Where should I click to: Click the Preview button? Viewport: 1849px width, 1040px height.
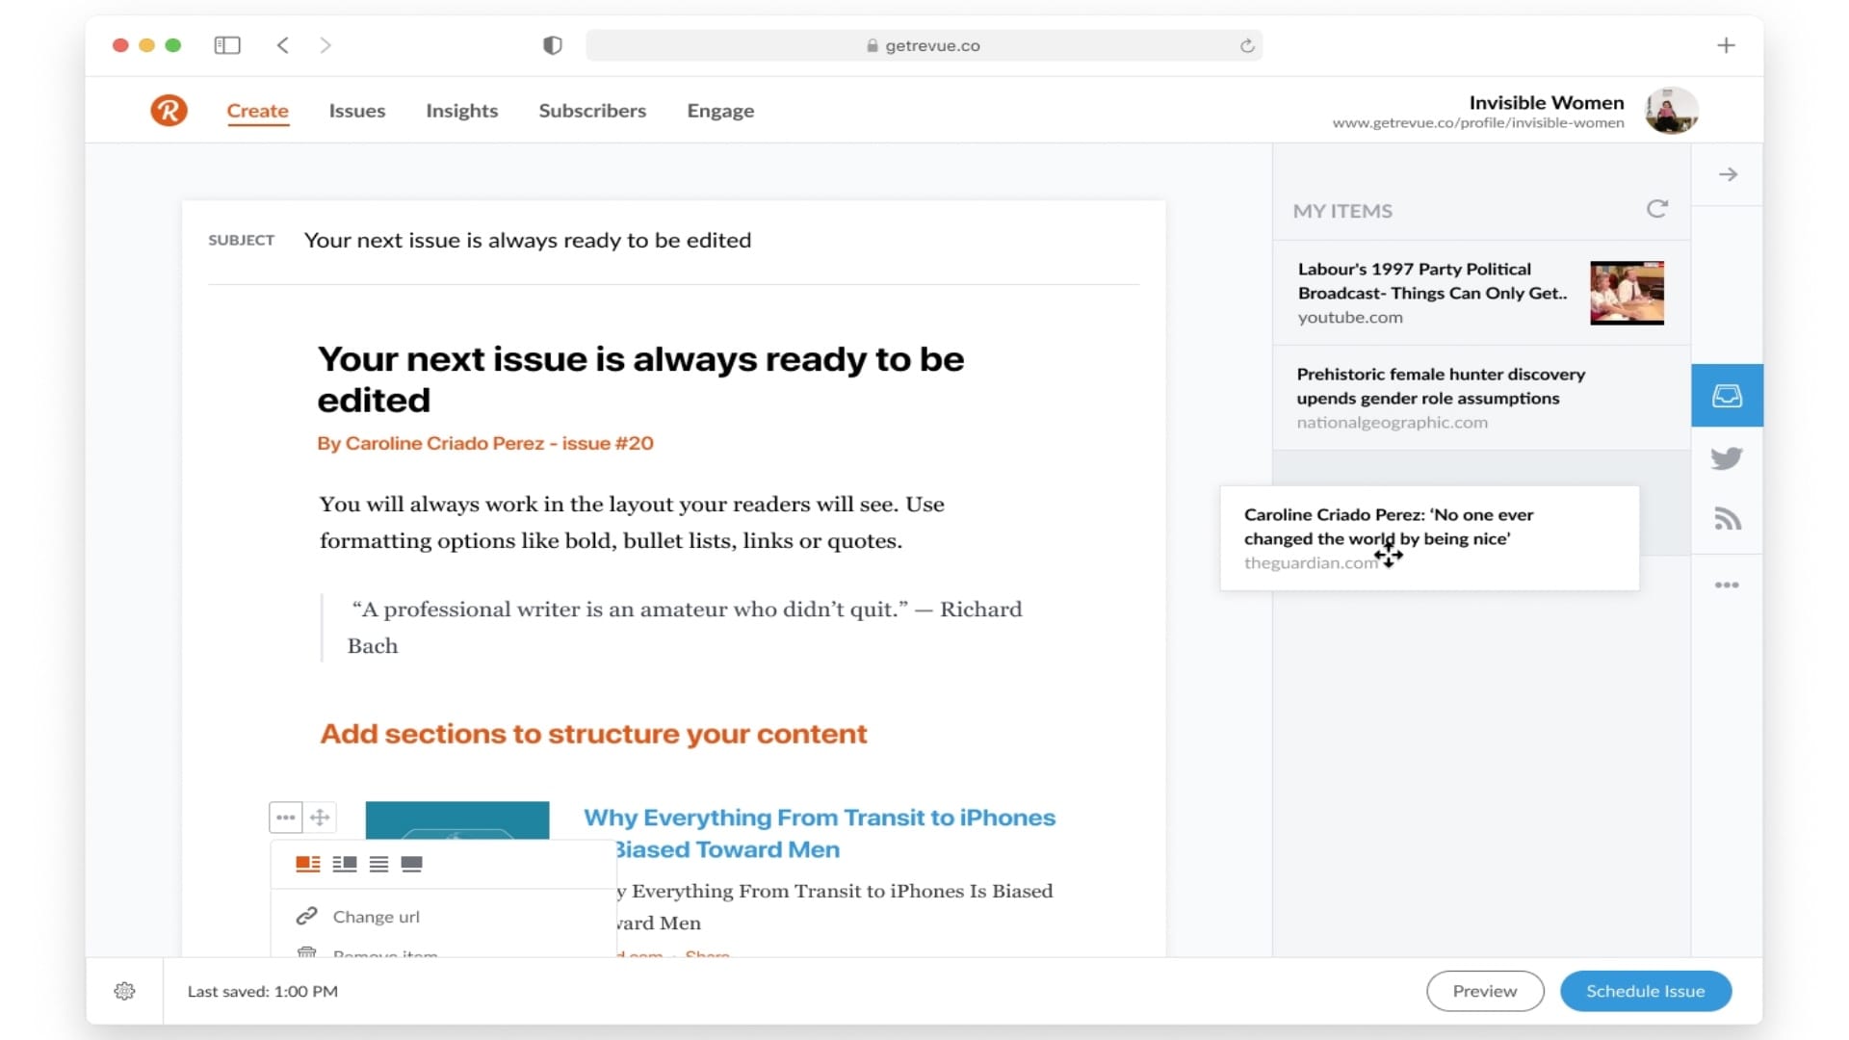1485,991
